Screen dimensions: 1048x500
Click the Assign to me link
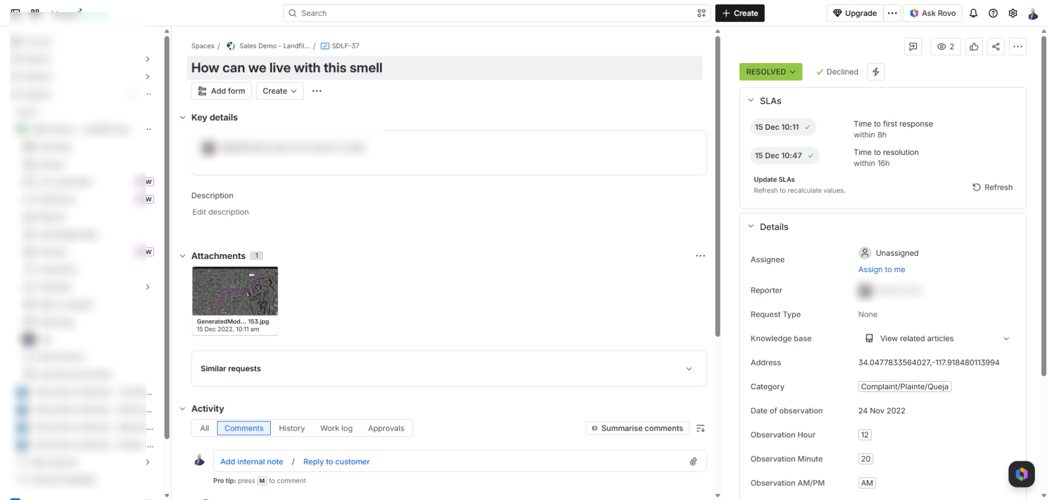882,269
